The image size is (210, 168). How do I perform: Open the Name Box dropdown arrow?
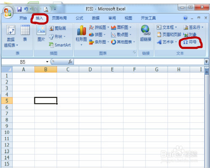[x=47, y=62]
